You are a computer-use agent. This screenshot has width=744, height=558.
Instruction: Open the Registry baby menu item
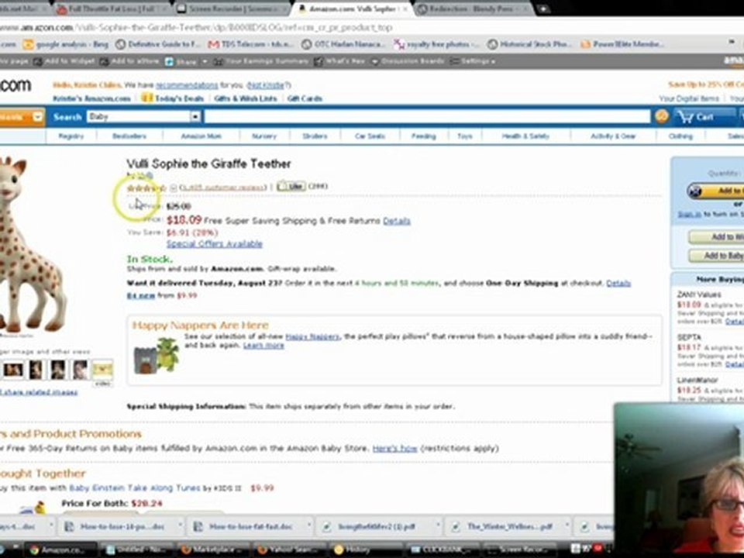71,136
